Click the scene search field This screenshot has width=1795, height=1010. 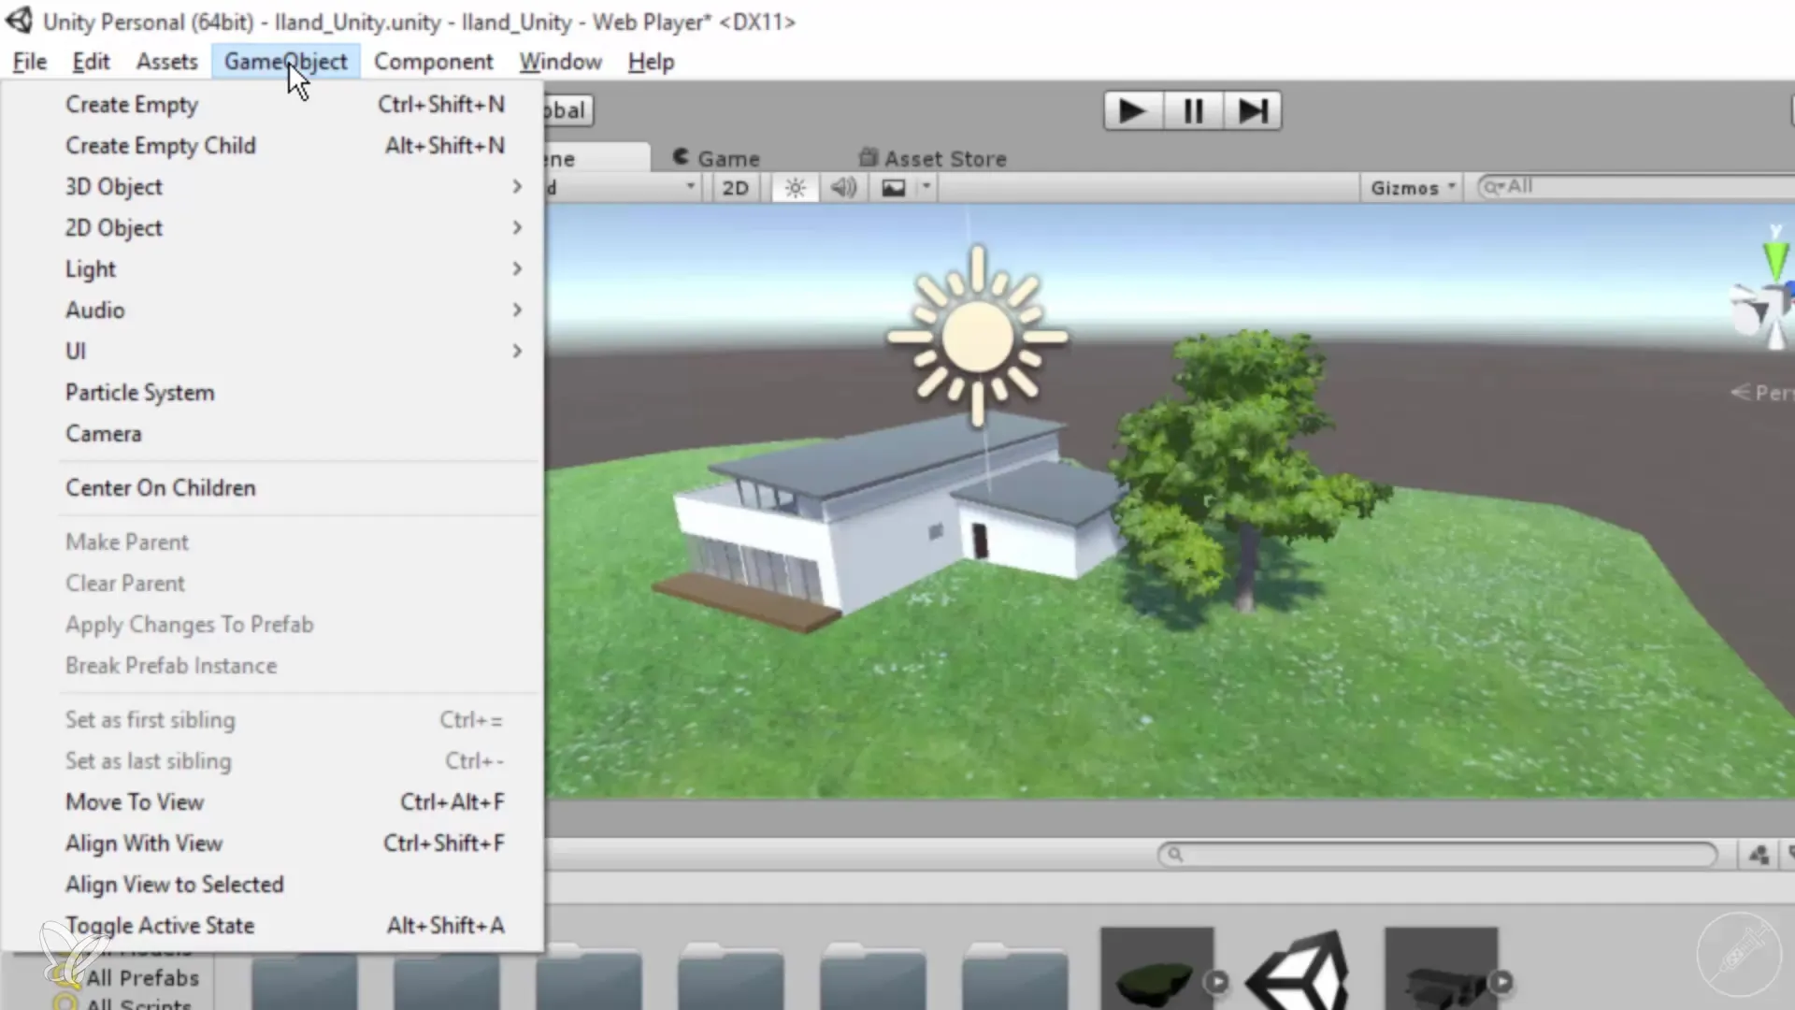(x=1636, y=187)
